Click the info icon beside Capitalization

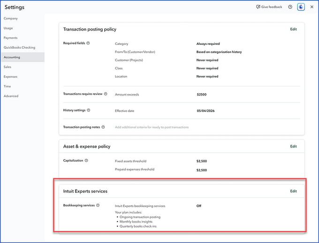click(x=86, y=161)
